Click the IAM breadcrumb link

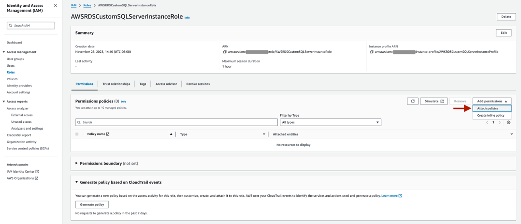pos(74,6)
